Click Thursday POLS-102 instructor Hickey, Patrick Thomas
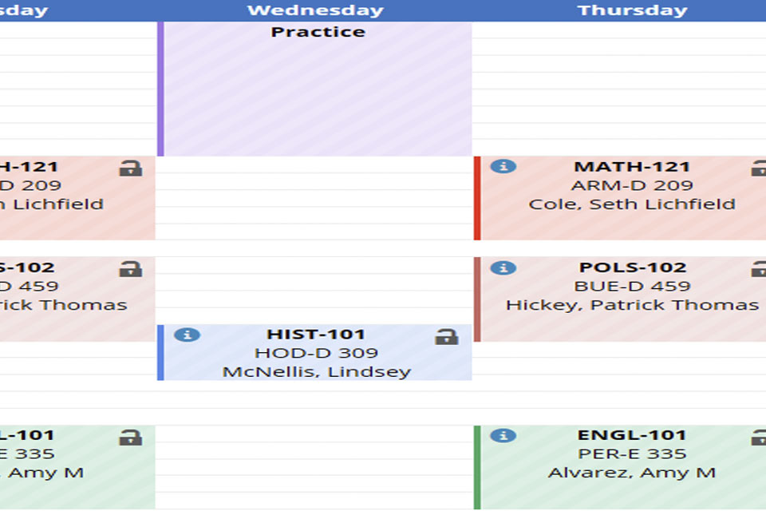 (632, 305)
